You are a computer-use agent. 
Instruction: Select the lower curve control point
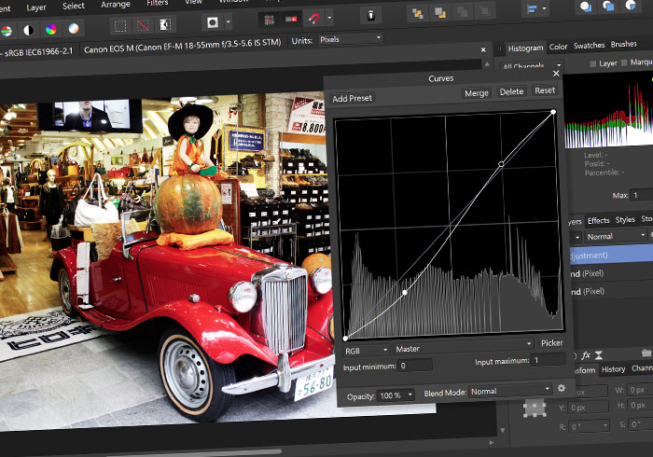pyautogui.click(x=405, y=293)
